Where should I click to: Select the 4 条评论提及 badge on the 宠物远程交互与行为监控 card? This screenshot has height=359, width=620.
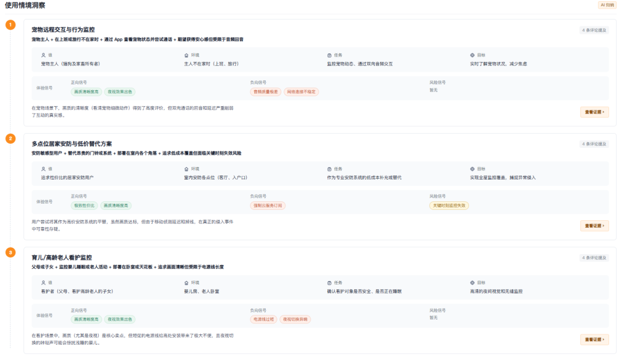594,30
